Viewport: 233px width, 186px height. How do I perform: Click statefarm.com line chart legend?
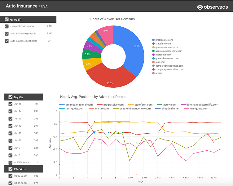point(140,105)
